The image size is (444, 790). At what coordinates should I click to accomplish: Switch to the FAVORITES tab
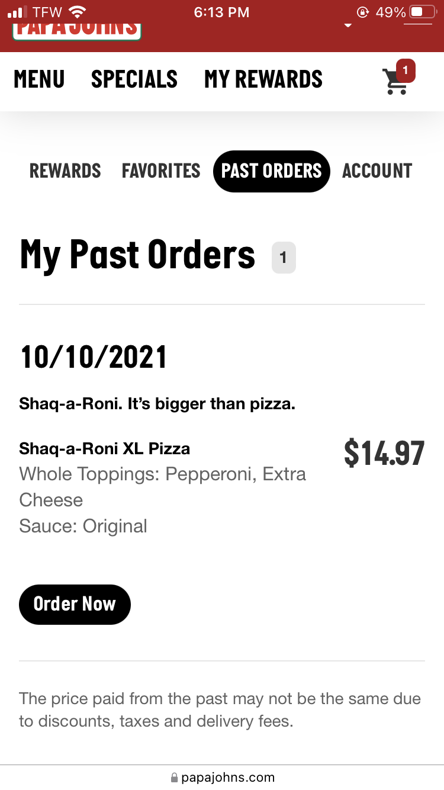click(161, 171)
